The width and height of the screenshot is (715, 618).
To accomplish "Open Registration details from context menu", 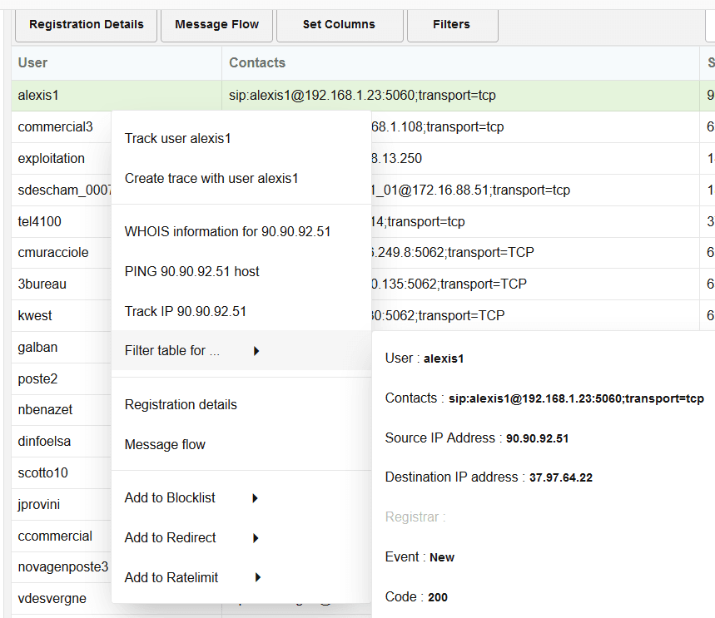I will (x=181, y=404).
